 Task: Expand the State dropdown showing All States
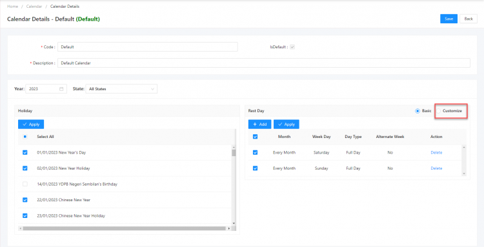pyautogui.click(x=121, y=89)
